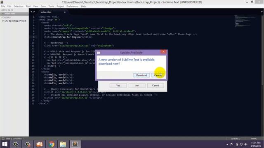
Task: Click the volume speaker tray icon
Action: [x=246, y=144]
